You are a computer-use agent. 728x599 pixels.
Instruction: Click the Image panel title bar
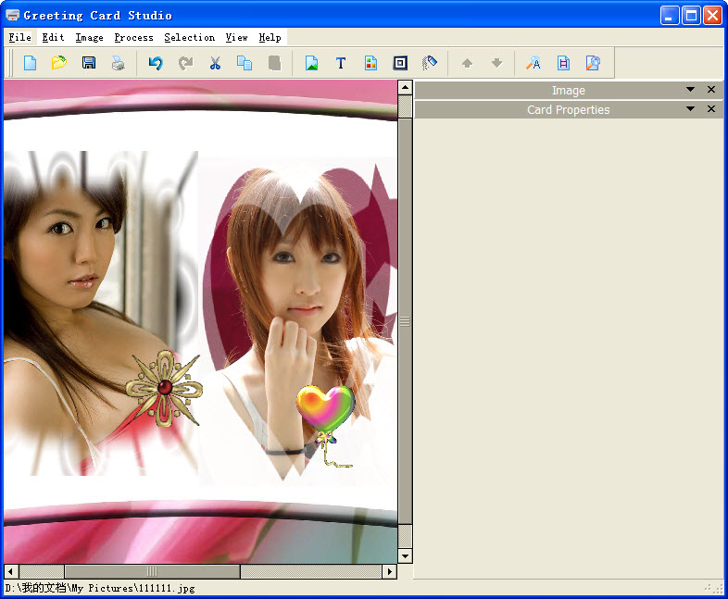click(x=568, y=90)
